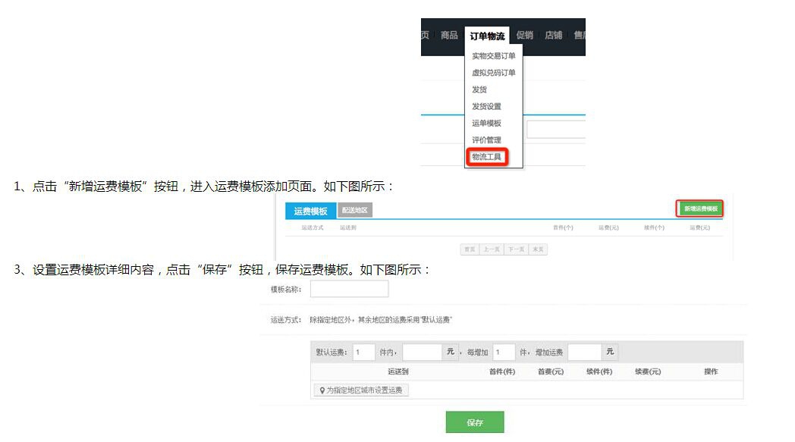Click 物流工具 in the dropdown menu
This screenshot has width=795, height=442.
[487, 157]
